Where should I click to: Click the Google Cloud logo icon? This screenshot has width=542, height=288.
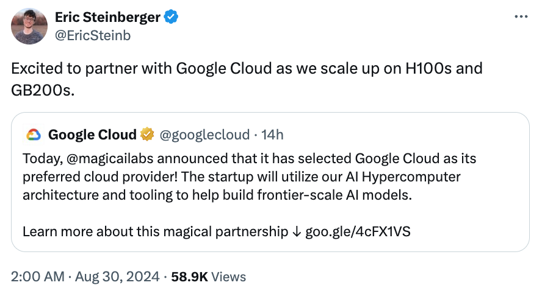[32, 134]
